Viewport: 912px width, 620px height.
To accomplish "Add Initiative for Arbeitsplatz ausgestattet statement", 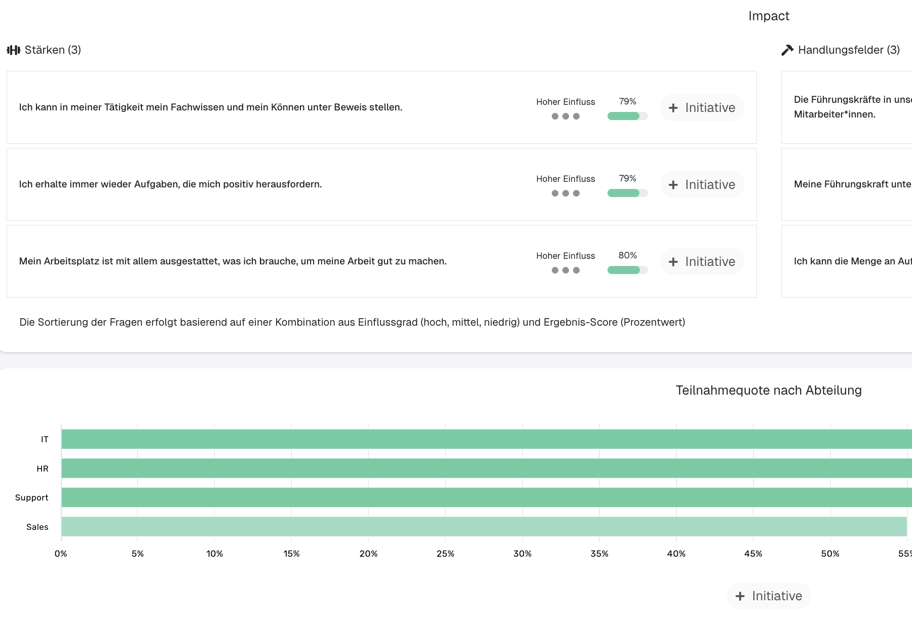I will 702,261.
